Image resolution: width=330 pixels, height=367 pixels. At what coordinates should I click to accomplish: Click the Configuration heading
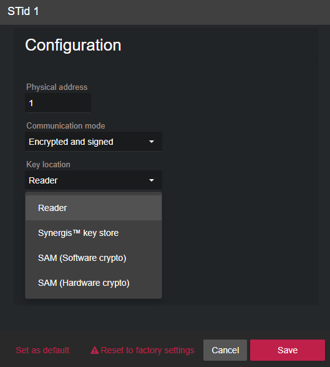[73, 45]
